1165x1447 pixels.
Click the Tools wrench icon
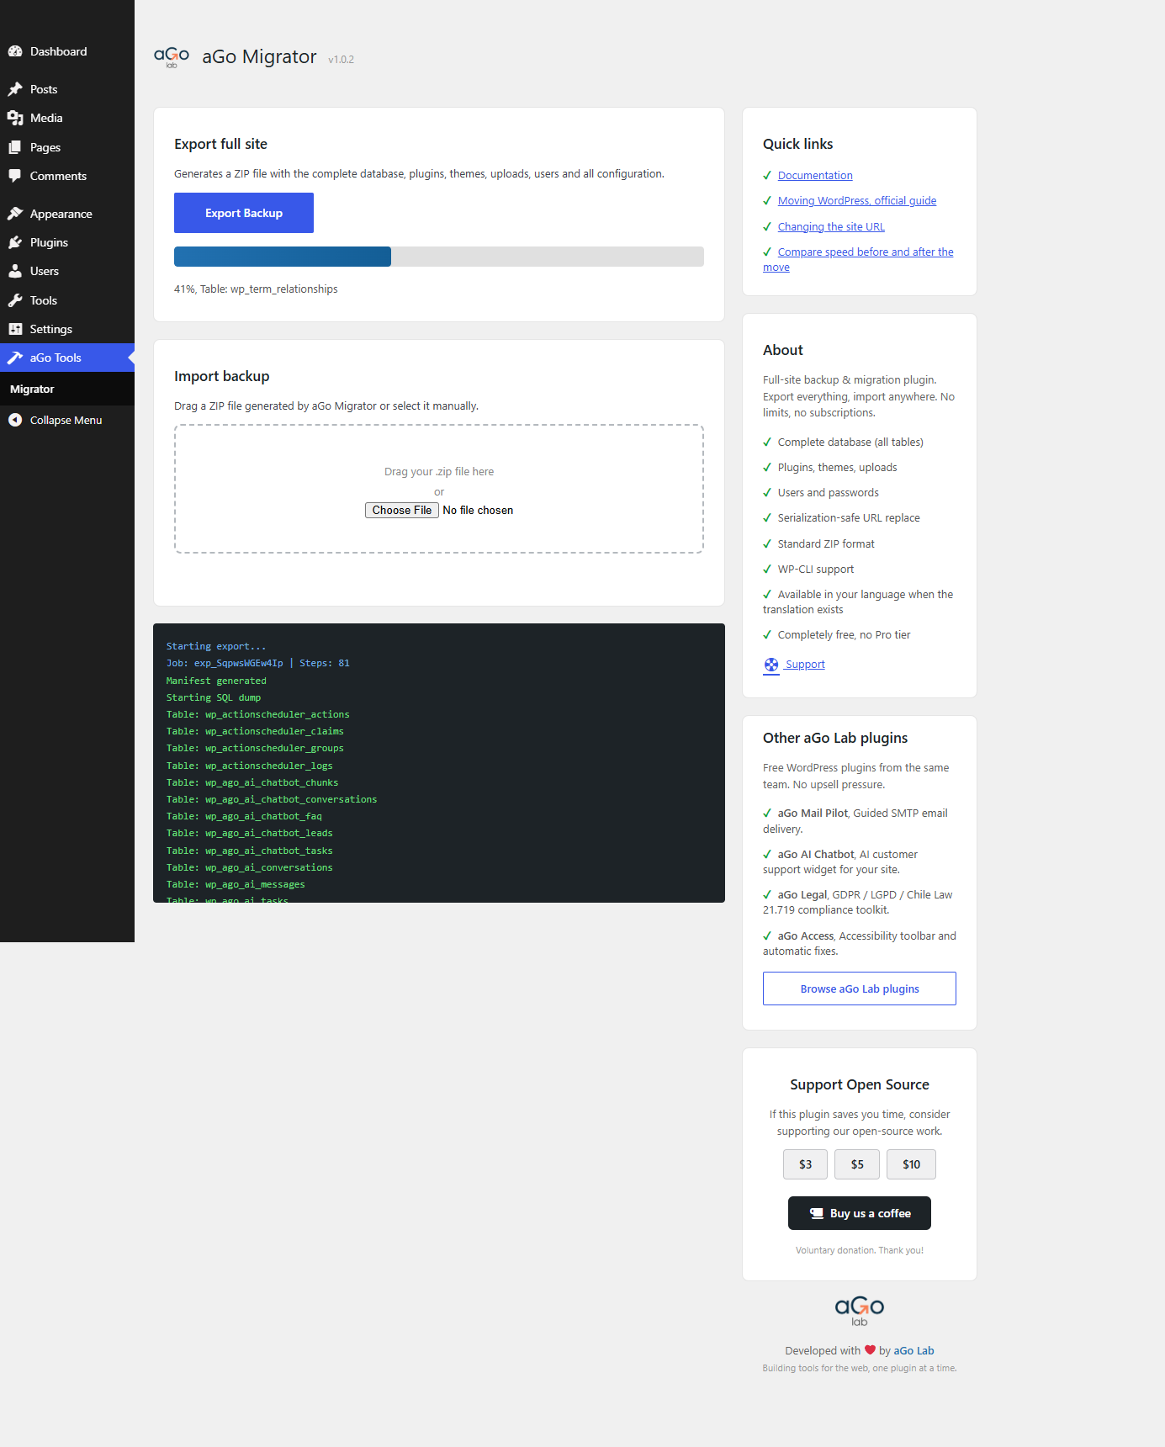tap(15, 300)
